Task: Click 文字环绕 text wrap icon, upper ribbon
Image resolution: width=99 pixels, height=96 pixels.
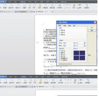Action: (60, 6)
